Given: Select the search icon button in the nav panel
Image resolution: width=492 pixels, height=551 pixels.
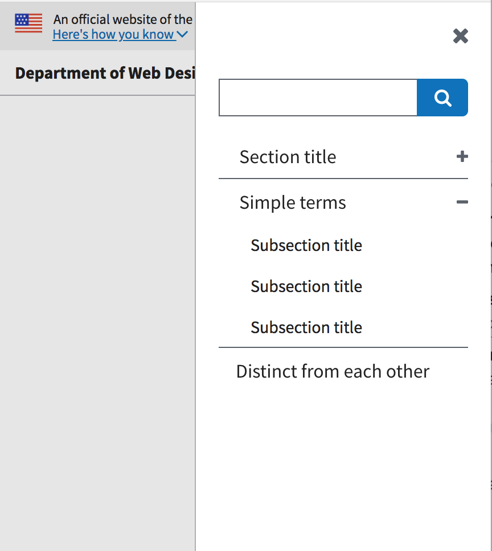Looking at the screenshot, I should click(442, 97).
